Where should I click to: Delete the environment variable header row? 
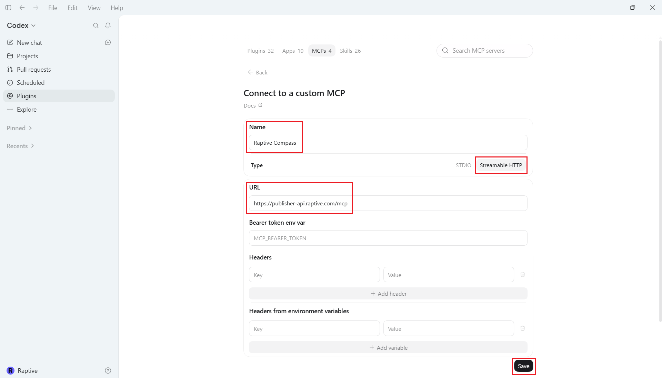tap(523, 328)
